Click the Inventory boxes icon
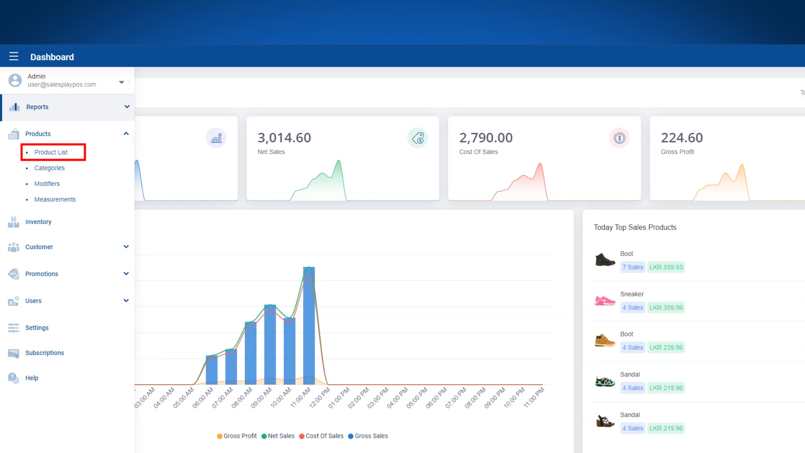Viewport: 805px width, 453px height. point(13,222)
